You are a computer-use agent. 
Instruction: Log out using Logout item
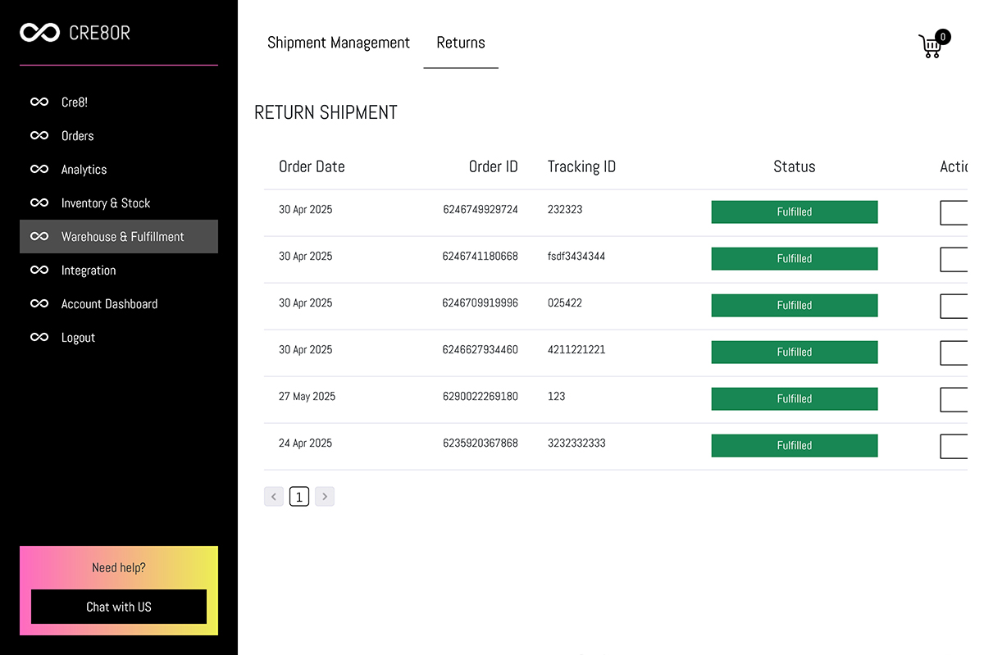(119, 338)
